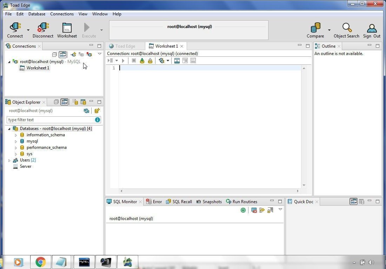
Task: Select the mysql database
Action: point(32,141)
